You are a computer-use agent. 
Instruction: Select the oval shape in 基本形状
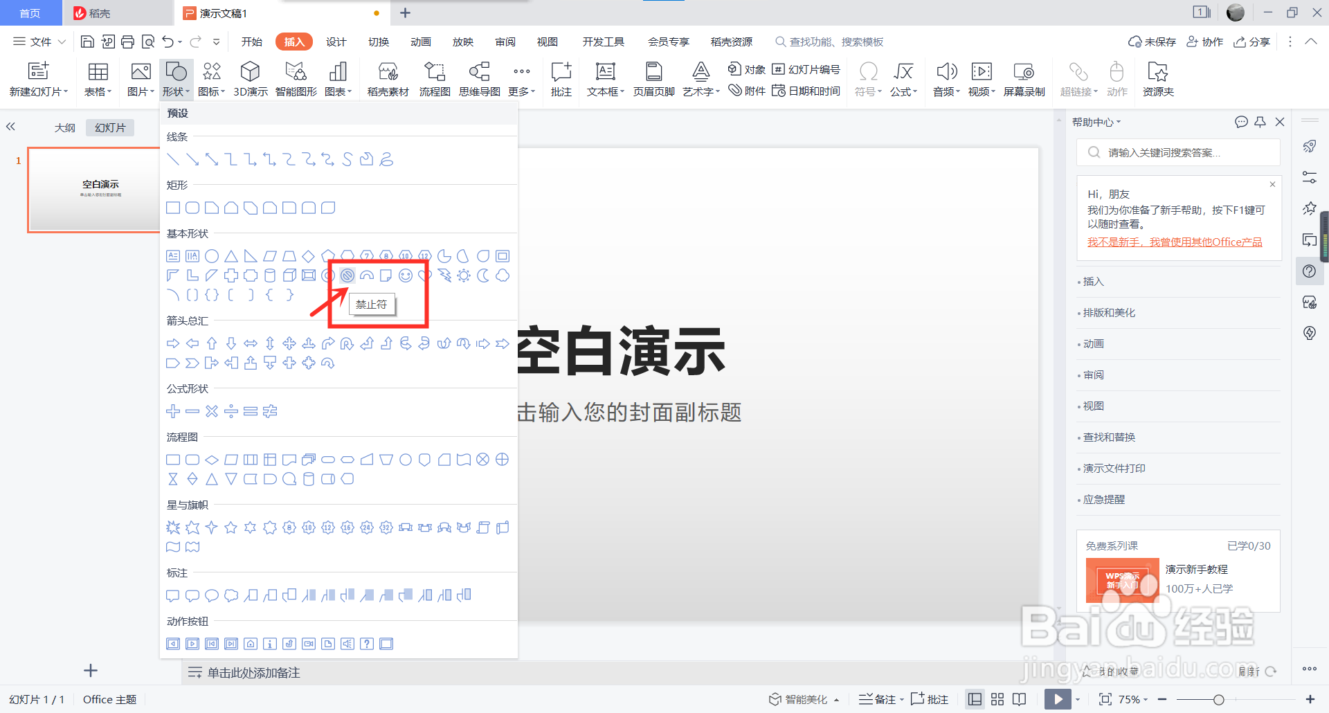212,256
